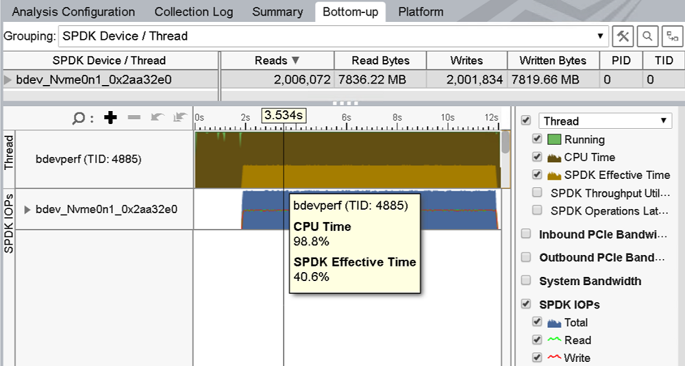Open the grouping customize tools button
Image resolution: width=685 pixels, height=366 pixels.
point(623,36)
